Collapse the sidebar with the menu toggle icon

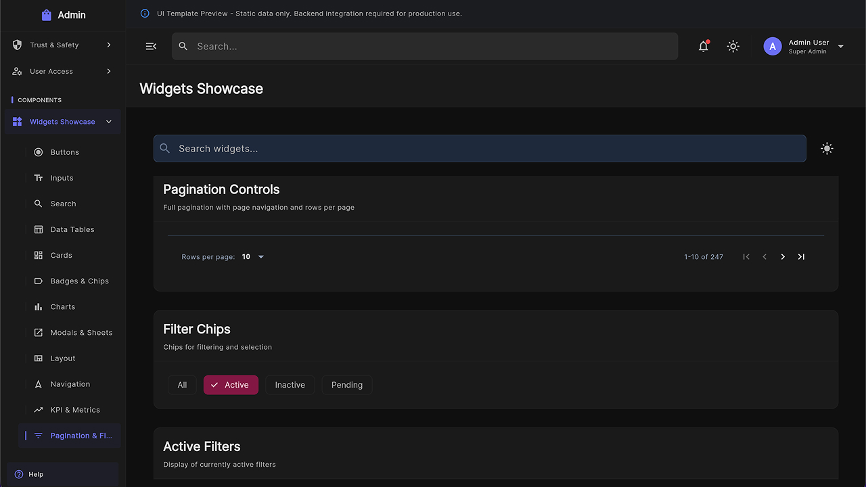click(151, 46)
